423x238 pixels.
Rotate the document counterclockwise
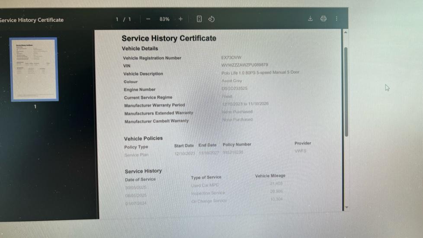(x=211, y=19)
